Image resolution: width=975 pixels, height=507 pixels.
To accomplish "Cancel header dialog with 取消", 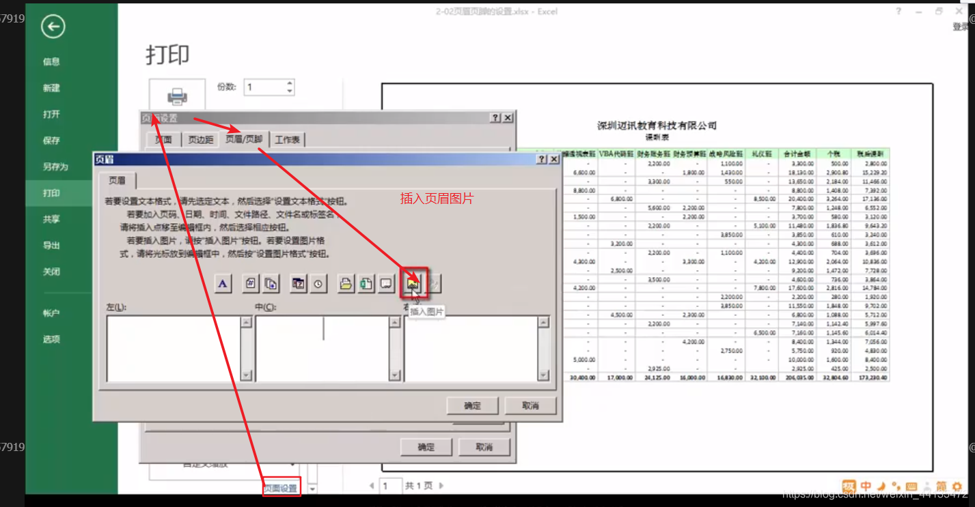I will (530, 405).
